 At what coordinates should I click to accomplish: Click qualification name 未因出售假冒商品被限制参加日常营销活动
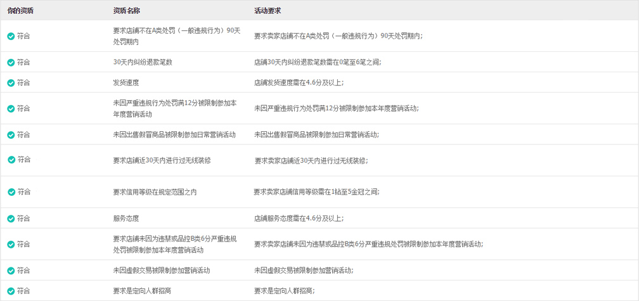(x=174, y=135)
